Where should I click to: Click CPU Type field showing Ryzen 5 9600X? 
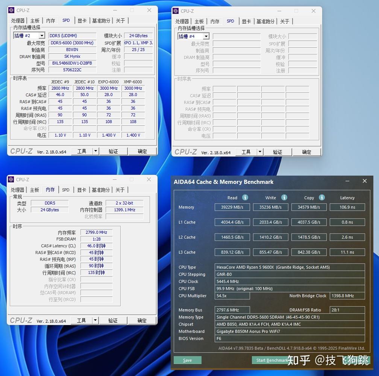pos(290,267)
